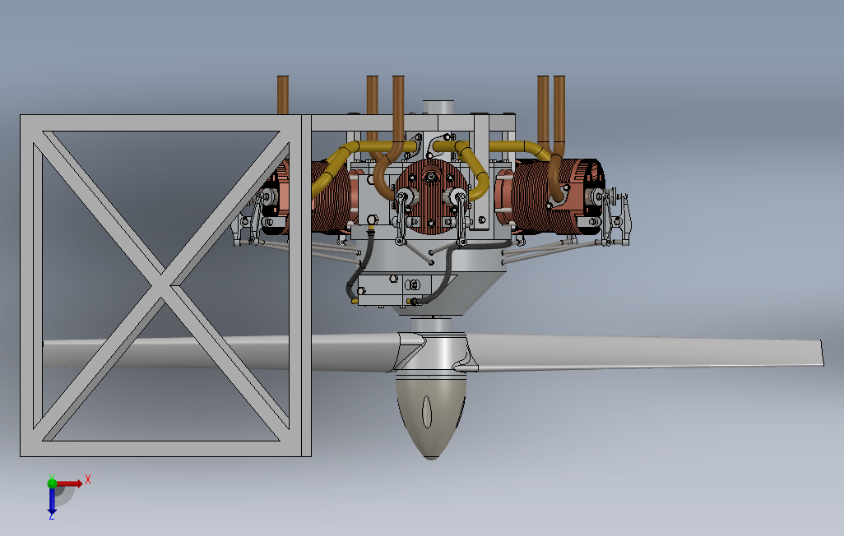Select the small cylindrical cap atop the engine
Screen dimensions: 844x536
pyautogui.click(x=438, y=107)
